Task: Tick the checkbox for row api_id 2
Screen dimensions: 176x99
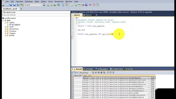Action: pyautogui.click(x=73, y=80)
